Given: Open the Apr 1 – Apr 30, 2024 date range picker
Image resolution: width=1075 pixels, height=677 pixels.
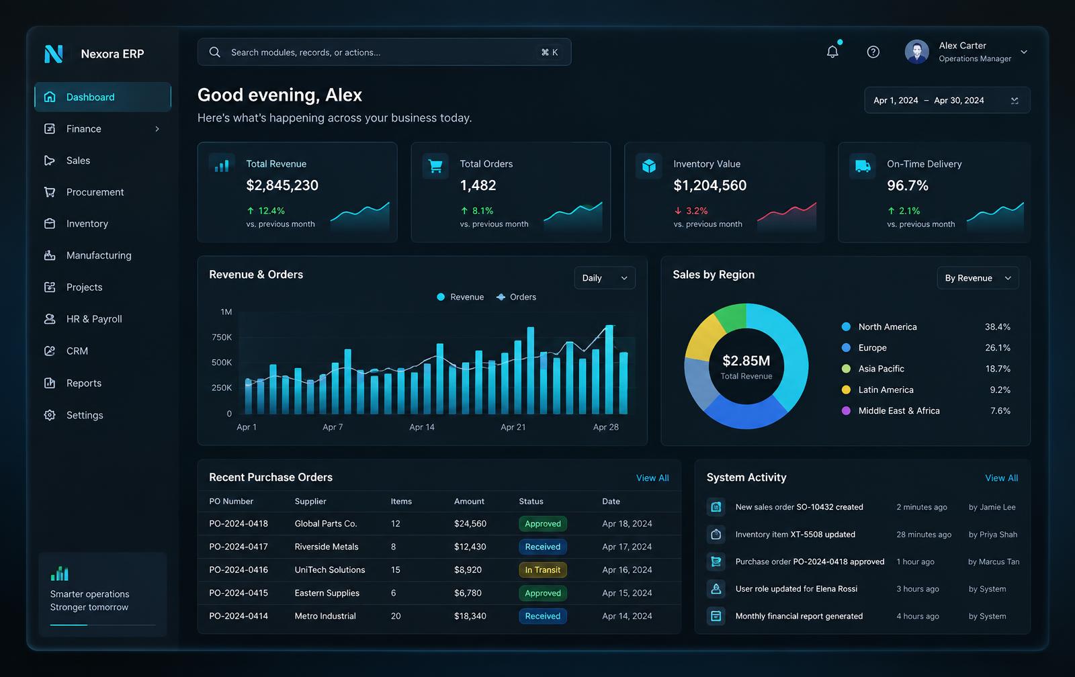Looking at the screenshot, I should [947, 100].
